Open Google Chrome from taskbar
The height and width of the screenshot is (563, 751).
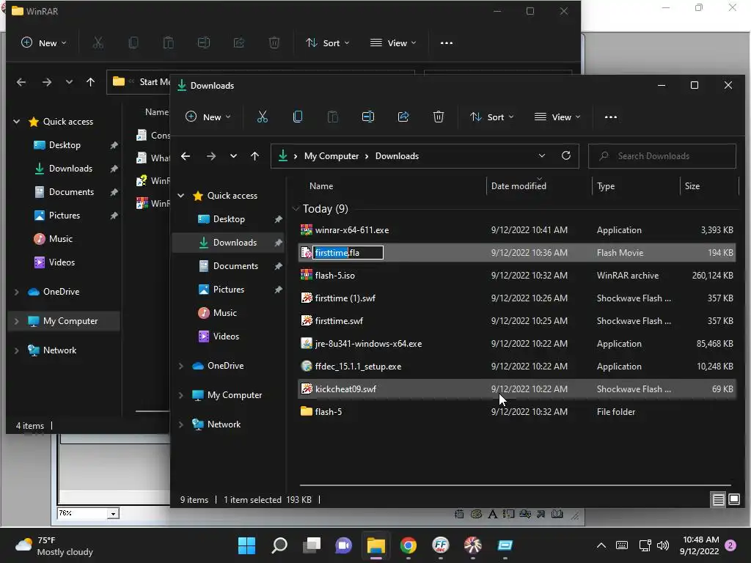click(x=409, y=545)
